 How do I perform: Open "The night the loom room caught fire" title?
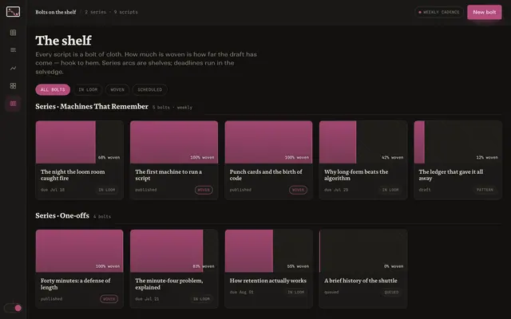[x=73, y=175]
